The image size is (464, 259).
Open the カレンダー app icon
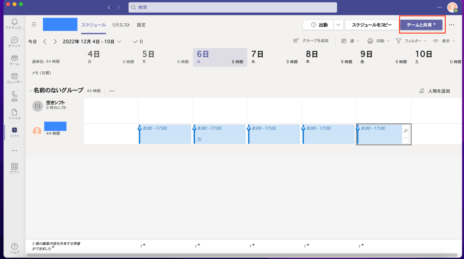[x=14, y=78]
